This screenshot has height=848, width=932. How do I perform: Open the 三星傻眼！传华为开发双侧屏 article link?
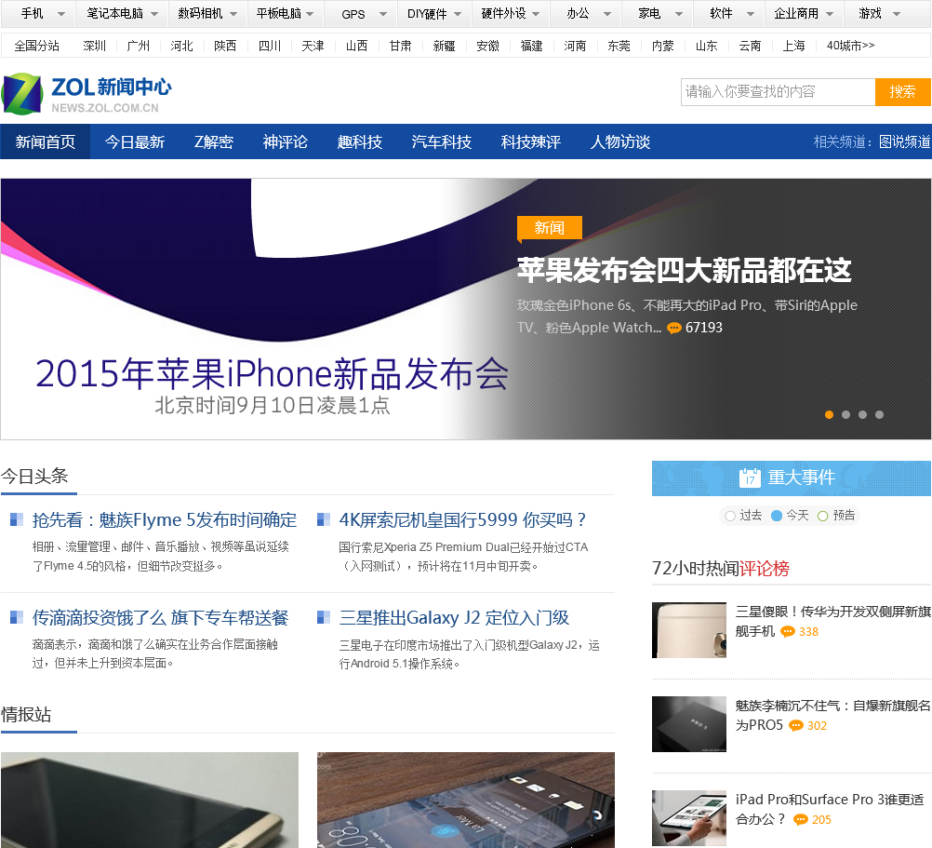point(832,621)
